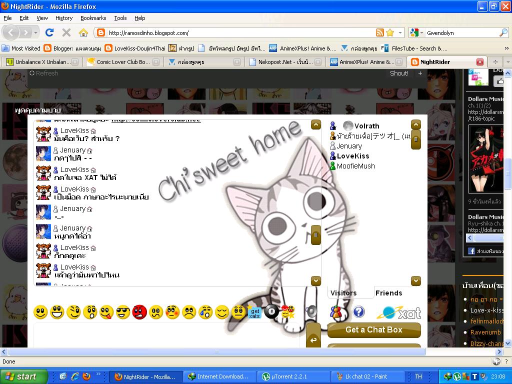Viewport: 512px width, 384px height.
Task: Toggle the chat sound speaker icon
Action: click(312, 311)
